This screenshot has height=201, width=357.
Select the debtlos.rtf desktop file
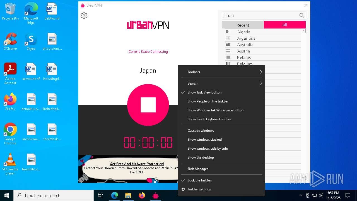coord(52,12)
